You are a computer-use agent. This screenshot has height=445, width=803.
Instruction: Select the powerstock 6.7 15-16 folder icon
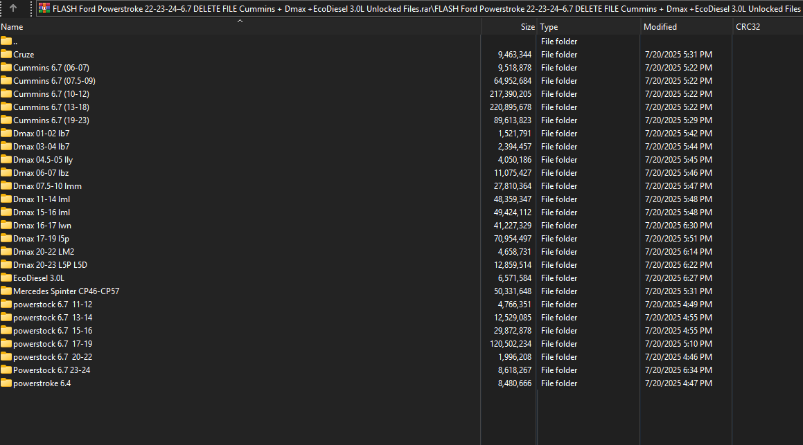[x=6, y=330]
